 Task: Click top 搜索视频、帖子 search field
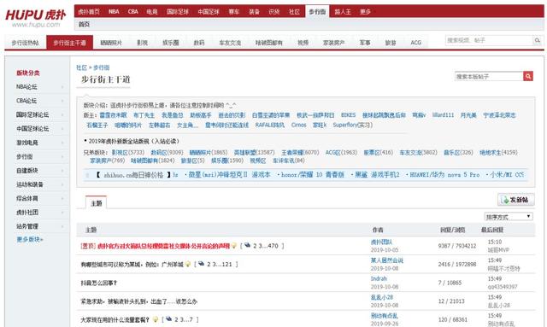[x=489, y=40]
